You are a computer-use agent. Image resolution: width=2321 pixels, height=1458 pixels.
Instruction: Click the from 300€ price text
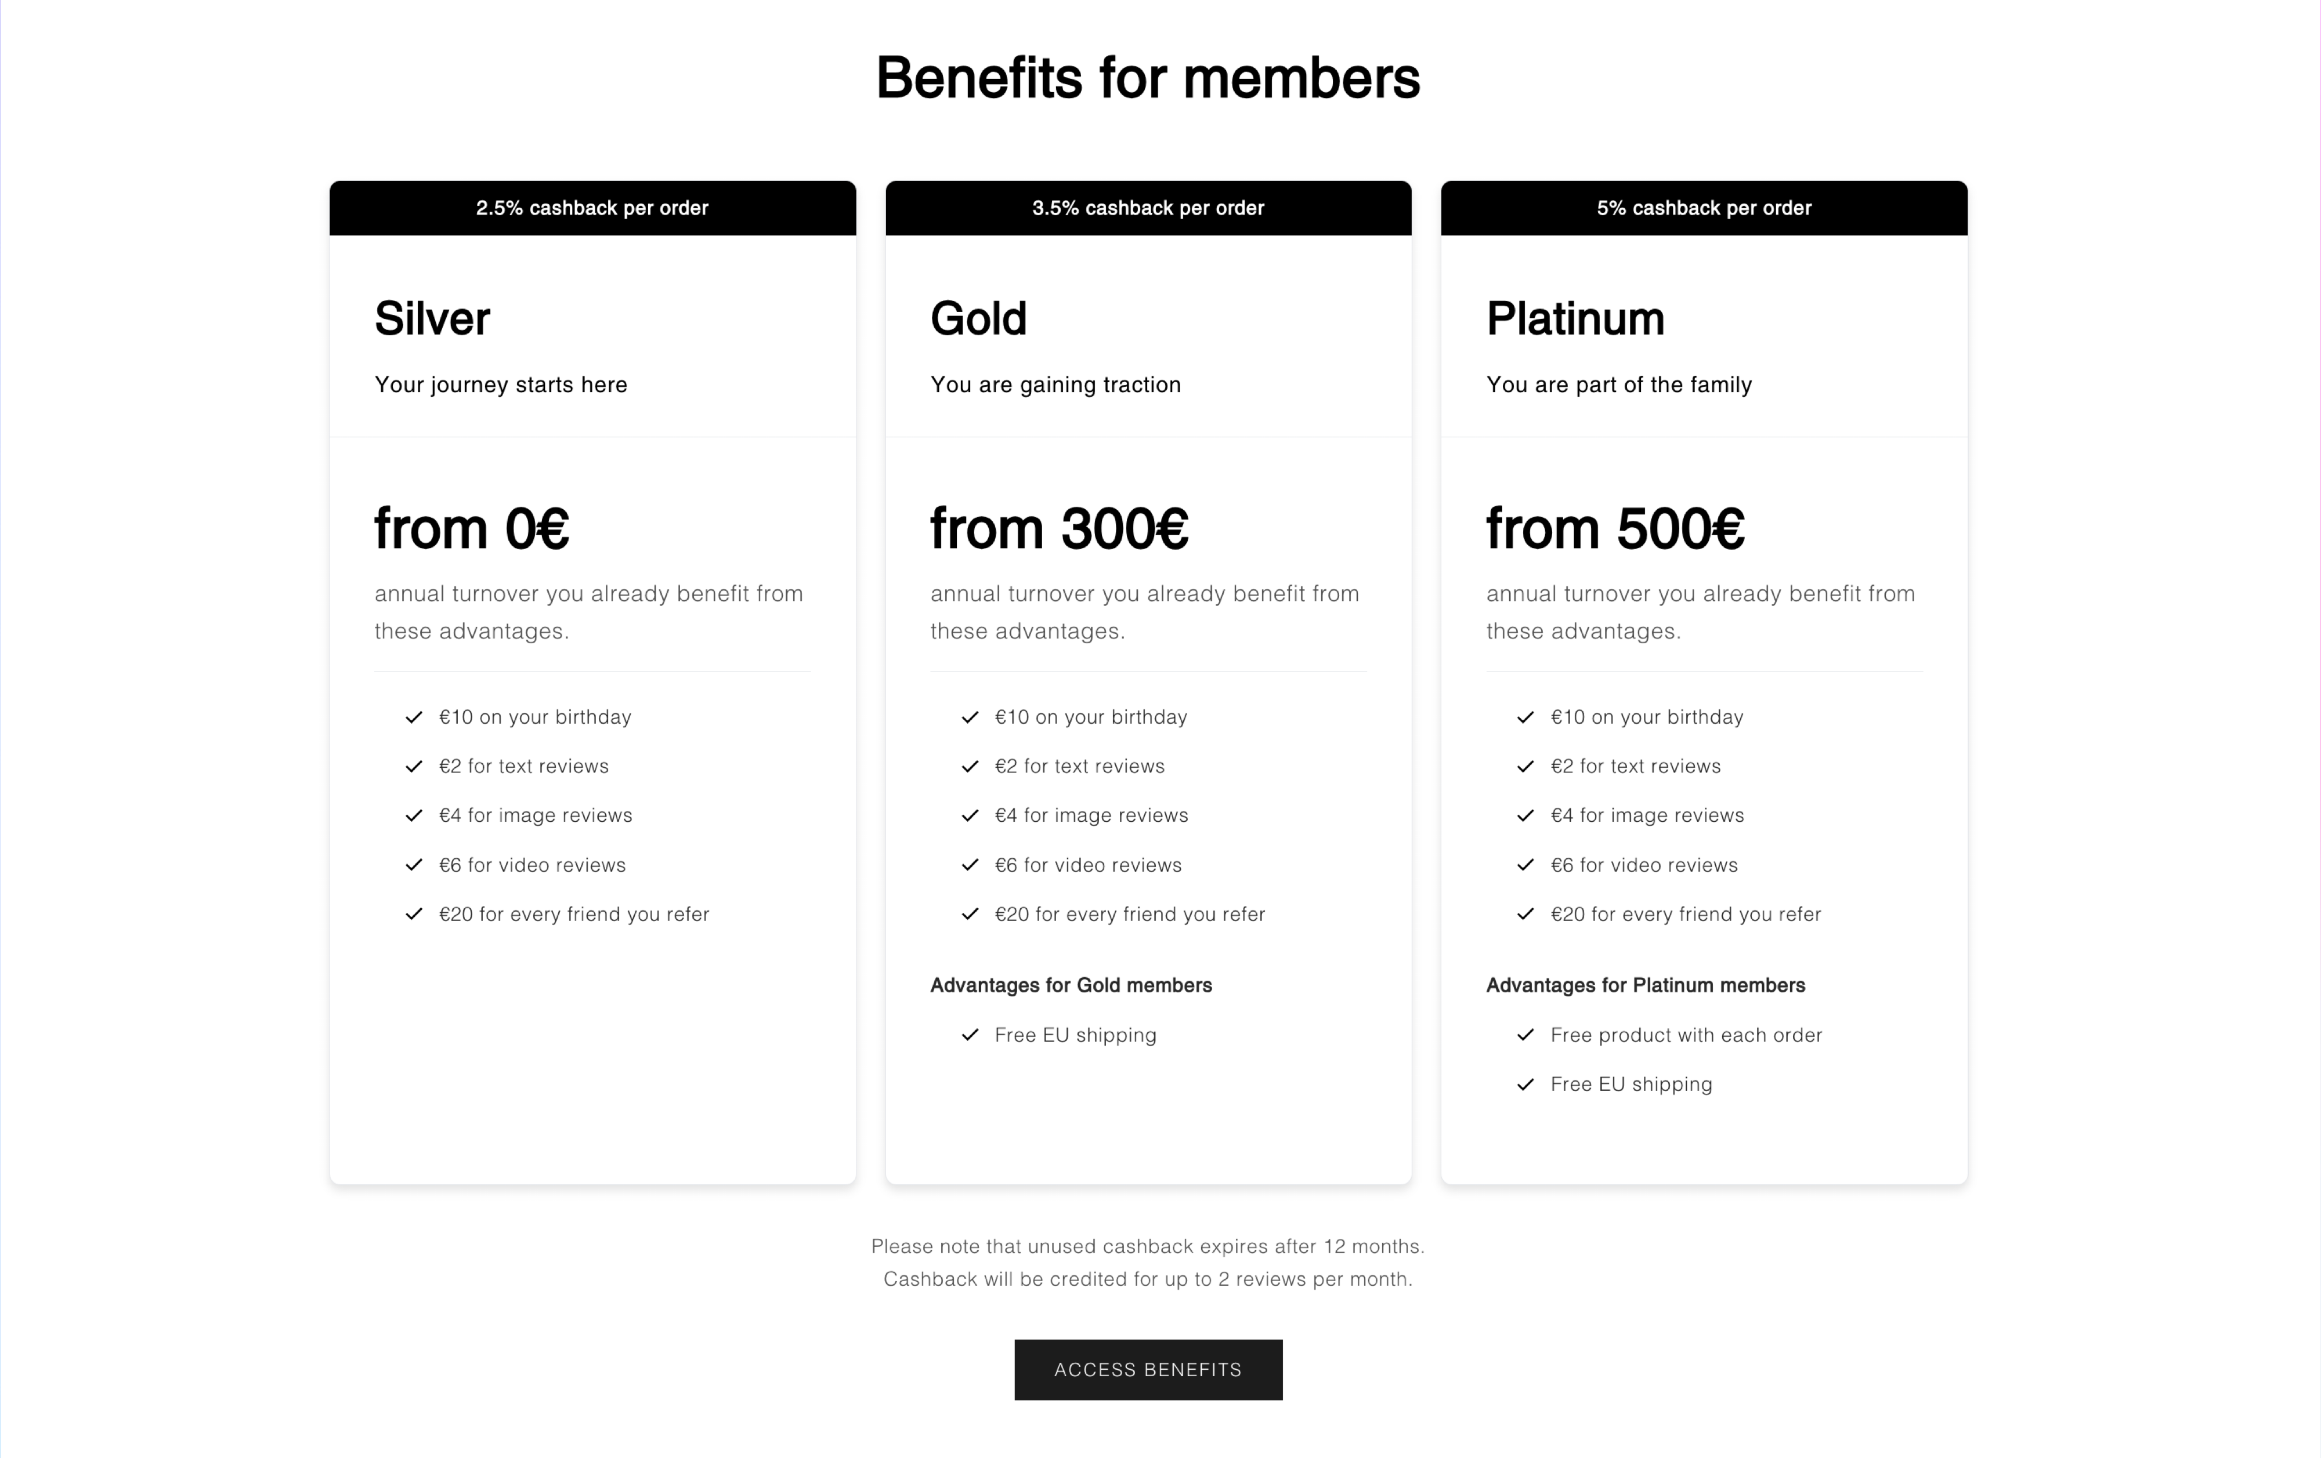(x=1060, y=529)
